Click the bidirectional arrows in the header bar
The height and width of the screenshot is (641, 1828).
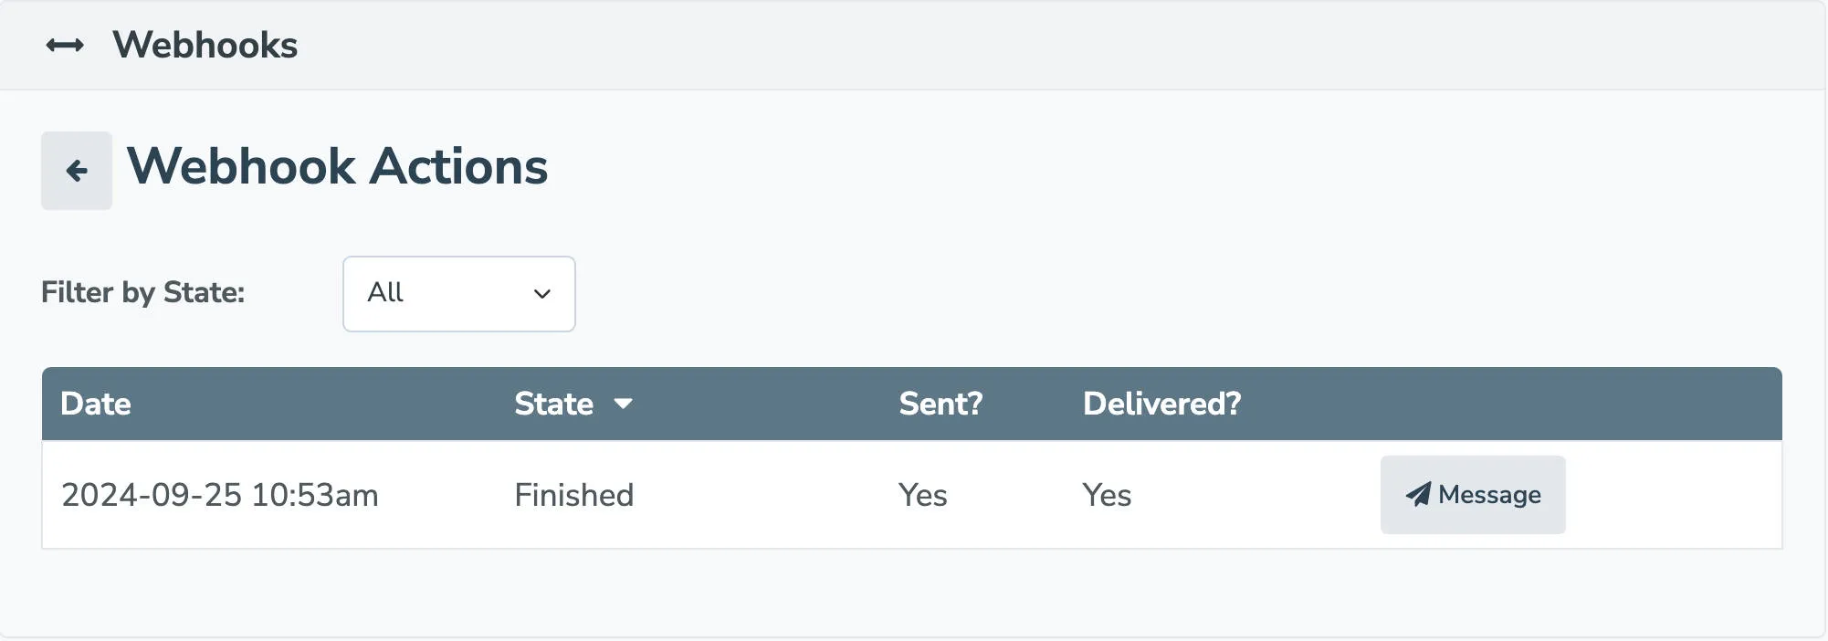66,44
